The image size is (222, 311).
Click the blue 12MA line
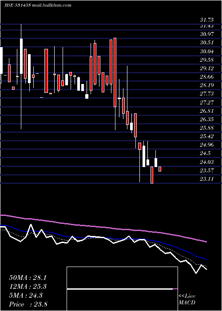pyautogui.click(x=103, y=238)
